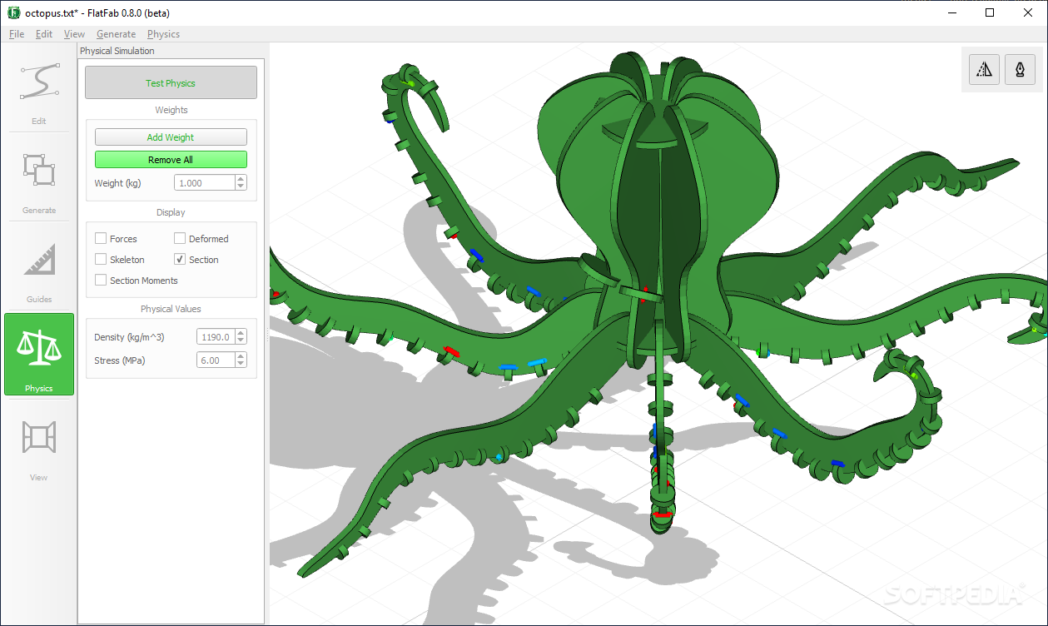
Task: Minimize the FlatFab window
Action: tap(951, 13)
